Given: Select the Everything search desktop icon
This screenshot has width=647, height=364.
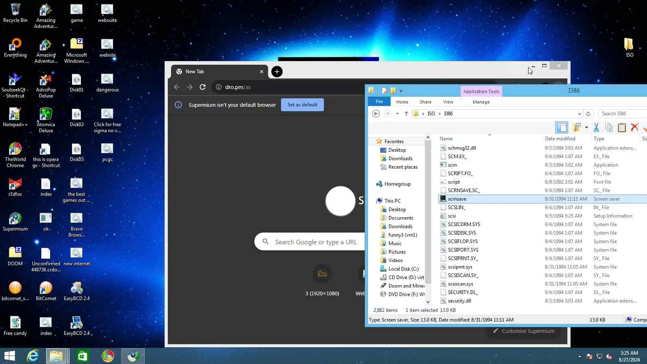Looking at the screenshot, I should (x=15, y=48).
